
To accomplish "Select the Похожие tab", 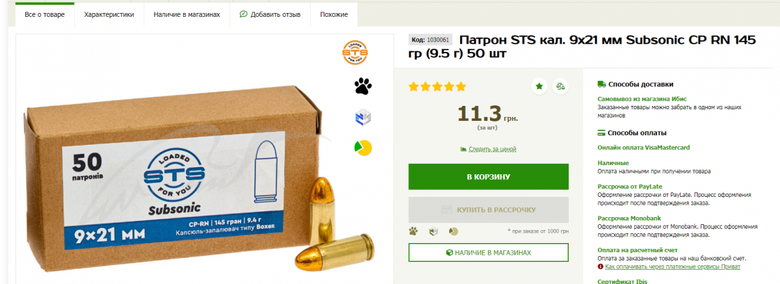I will 334,14.
